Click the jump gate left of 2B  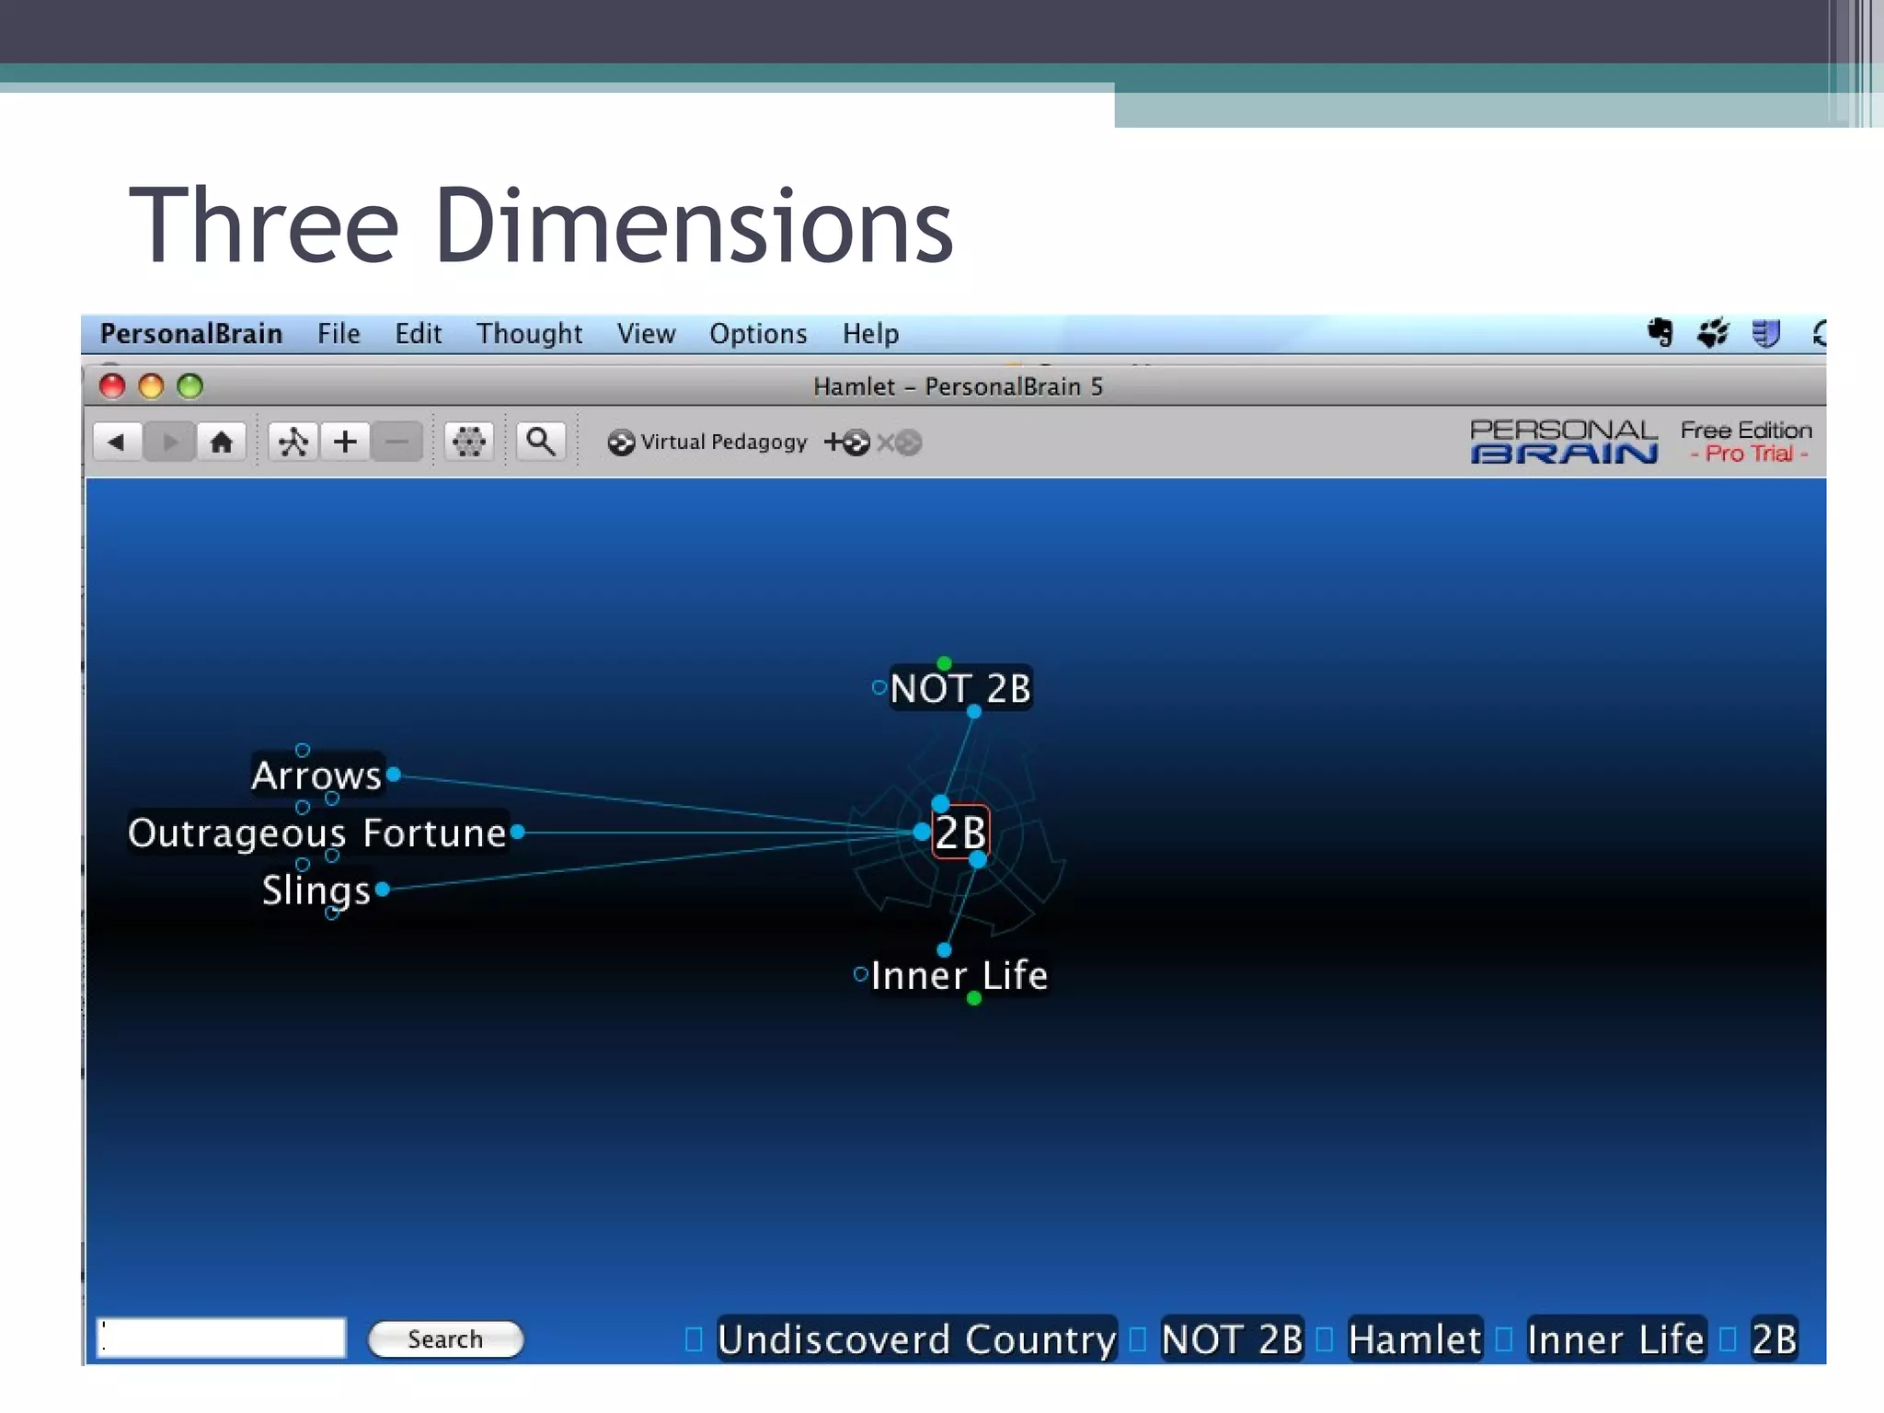921,832
